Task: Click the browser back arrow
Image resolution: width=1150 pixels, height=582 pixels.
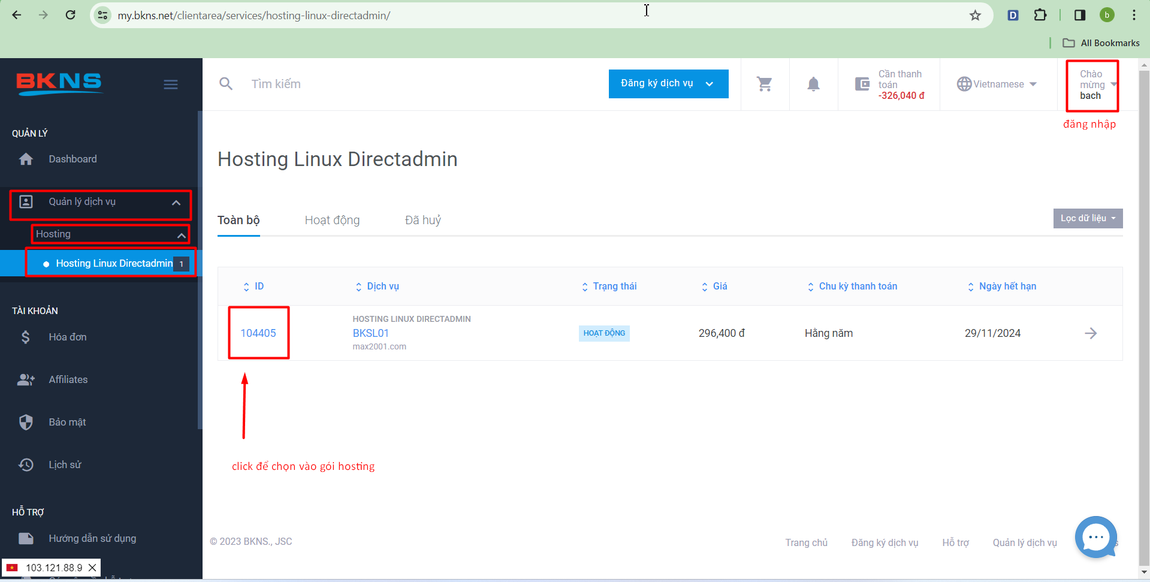Action: pos(17,15)
